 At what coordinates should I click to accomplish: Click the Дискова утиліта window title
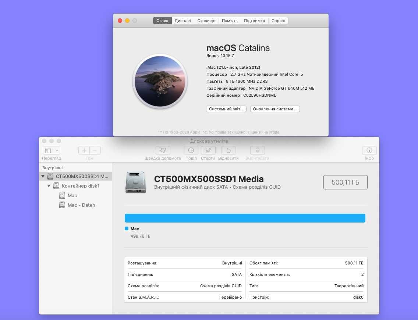209,141
